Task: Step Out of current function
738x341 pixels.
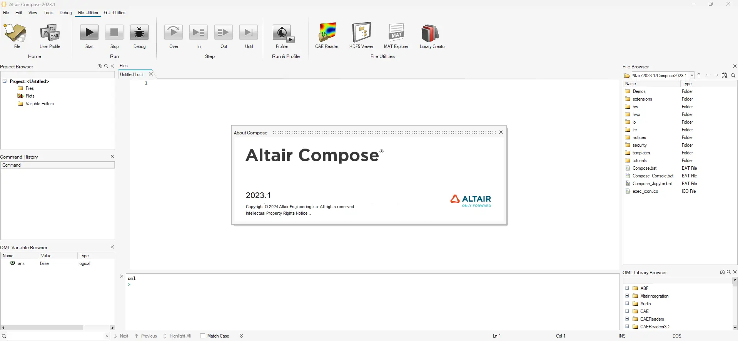Action: 224,36
